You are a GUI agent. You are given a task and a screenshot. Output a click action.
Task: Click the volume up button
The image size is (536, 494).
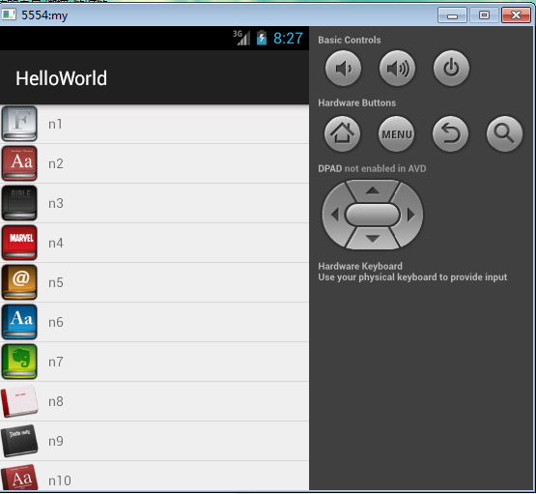(x=397, y=68)
